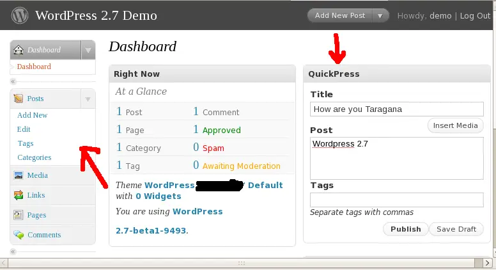Viewport: 496px width, 270px height.
Task: Click the horizontal scrollbar thumb
Action: pos(241,263)
